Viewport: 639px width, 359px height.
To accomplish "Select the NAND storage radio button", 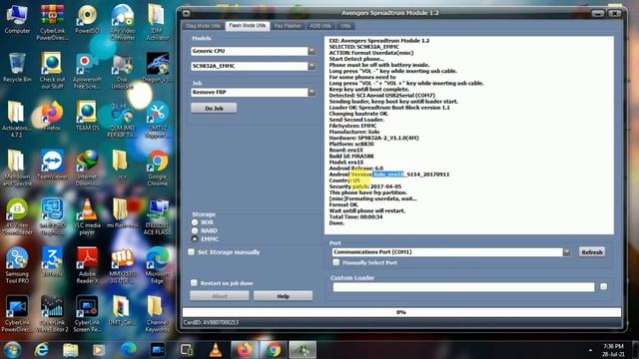I will click(195, 230).
